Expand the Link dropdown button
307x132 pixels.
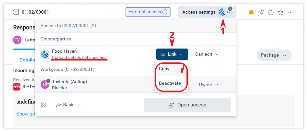tap(172, 54)
